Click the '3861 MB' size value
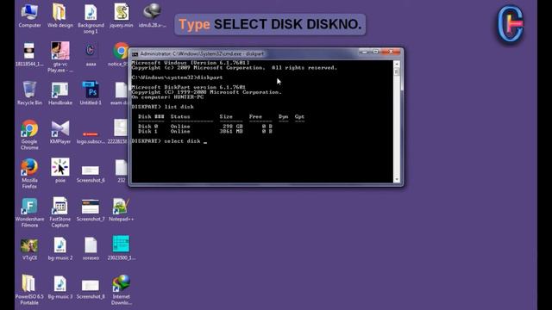Image resolution: width=552 pixels, height=310 pixels. coord(231,131)
